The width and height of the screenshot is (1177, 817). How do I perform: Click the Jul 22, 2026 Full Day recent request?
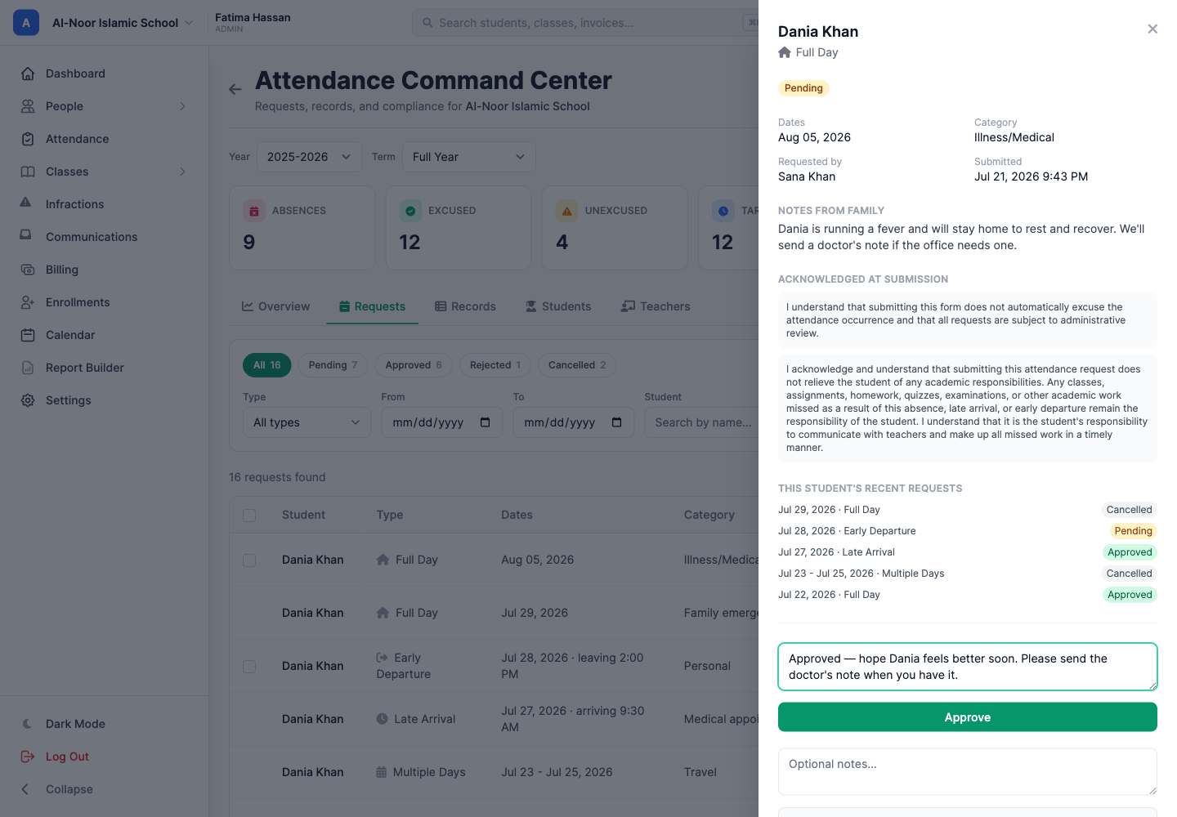(968, 595)
